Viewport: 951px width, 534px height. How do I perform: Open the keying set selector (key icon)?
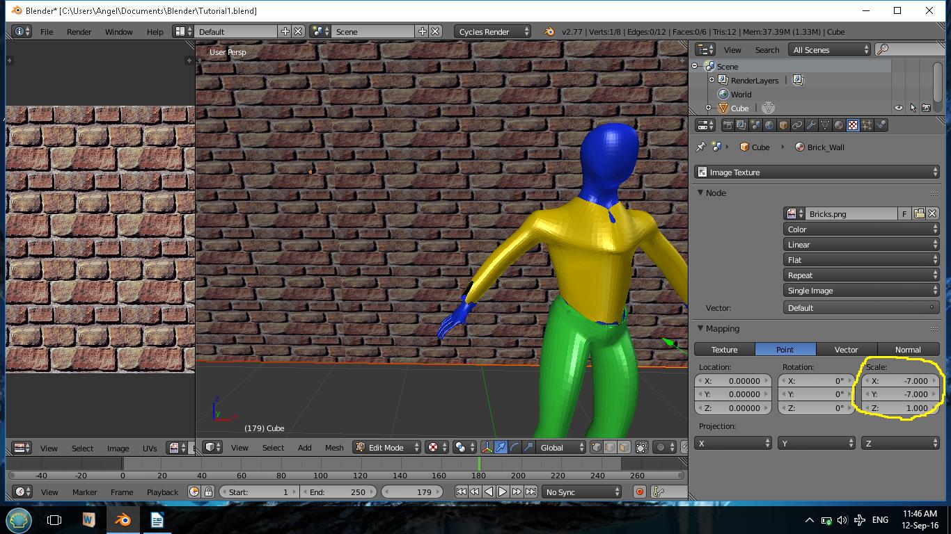tap(659, 492)
